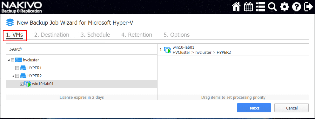Click the Cancel button
Image resolution: width=315 pixels, height=119 pixels.
coord(292,108)
